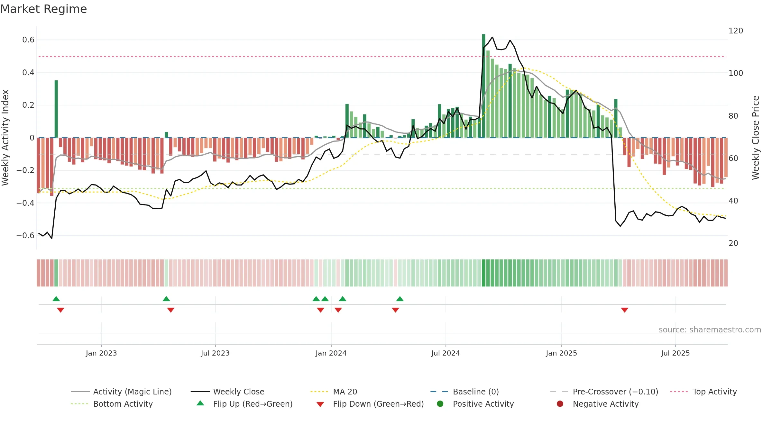This screenshot has height=434, width=772.
Task: Click the Weekly Close legend label
Action: (x=239, y=392)
